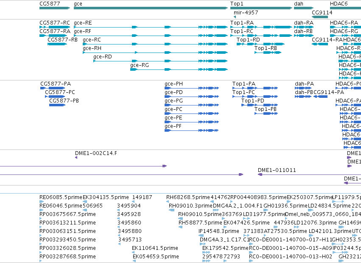Click the CG9114-RA transcript label
Screen dimensions: 361x263
(327, 40)
